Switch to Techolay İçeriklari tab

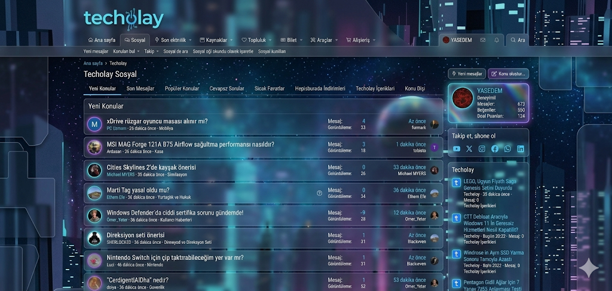pos(375,88)
